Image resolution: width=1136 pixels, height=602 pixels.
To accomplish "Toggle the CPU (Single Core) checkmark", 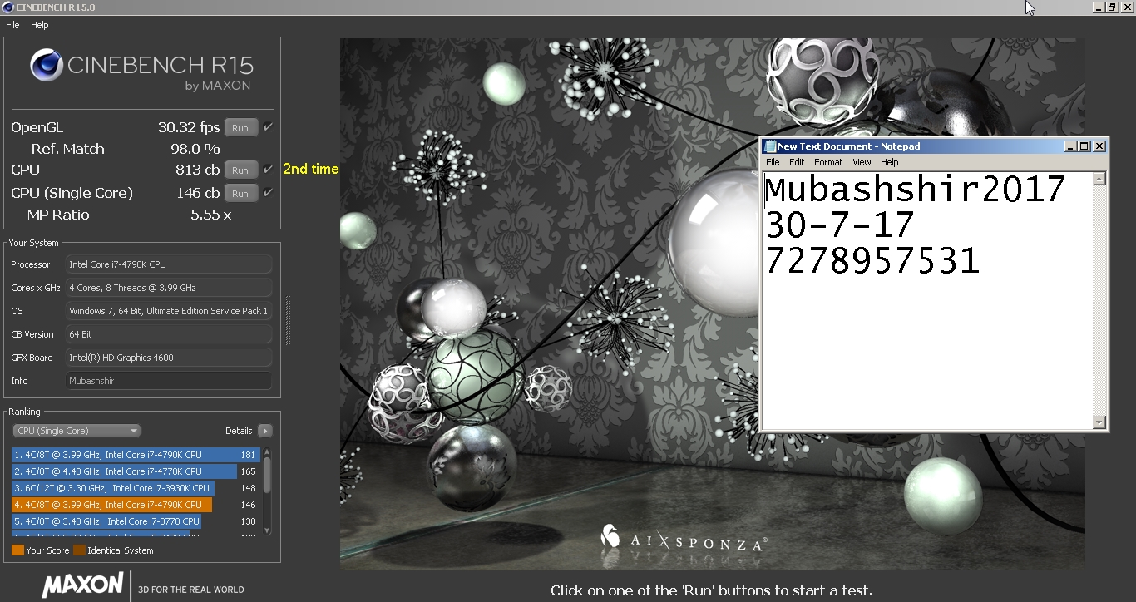I will point(268,193).
